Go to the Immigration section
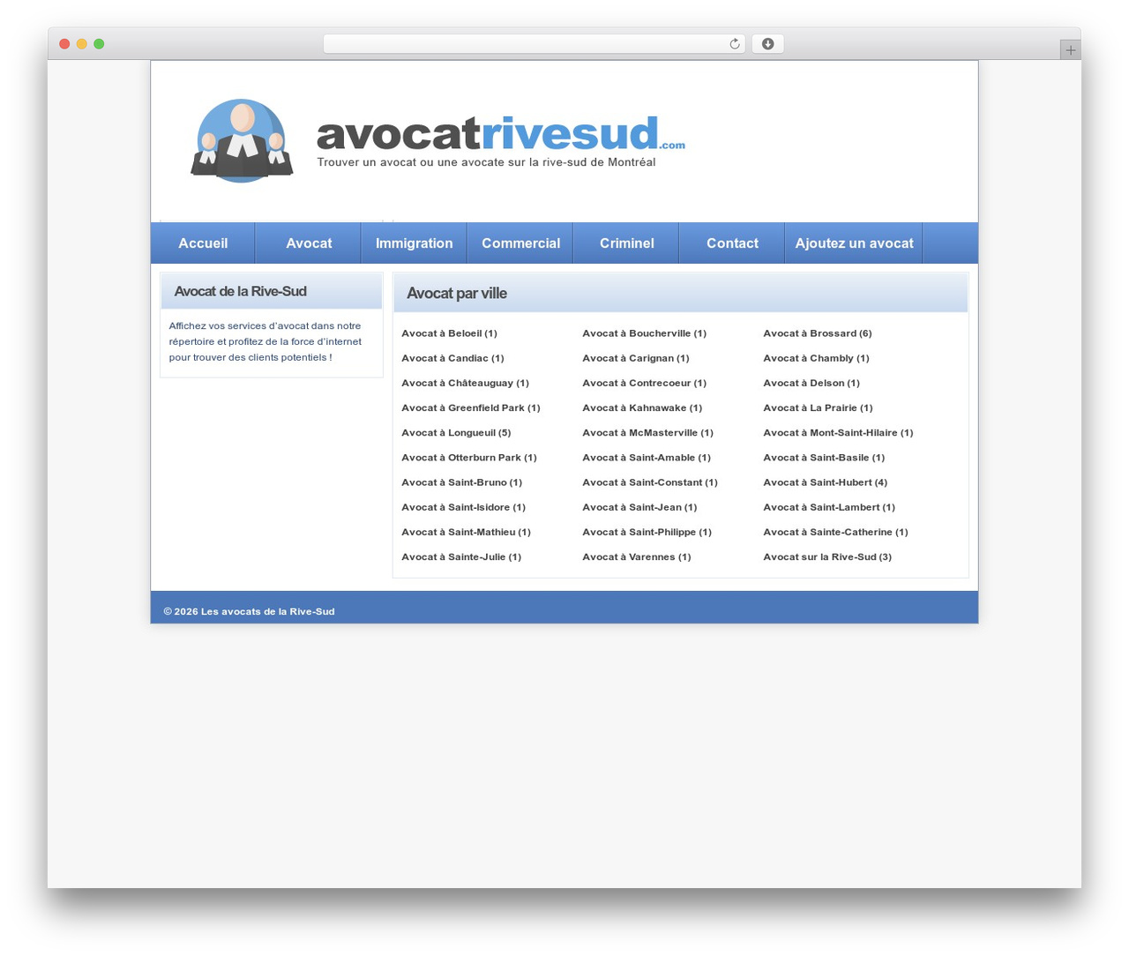 click(415, 243)
